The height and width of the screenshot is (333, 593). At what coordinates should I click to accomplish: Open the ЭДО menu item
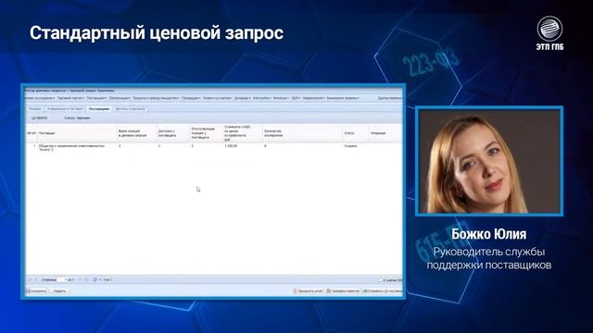[296, 98]
